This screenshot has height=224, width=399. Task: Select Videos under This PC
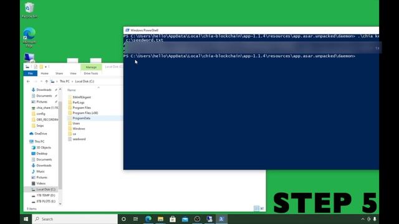tap(41, 184)
